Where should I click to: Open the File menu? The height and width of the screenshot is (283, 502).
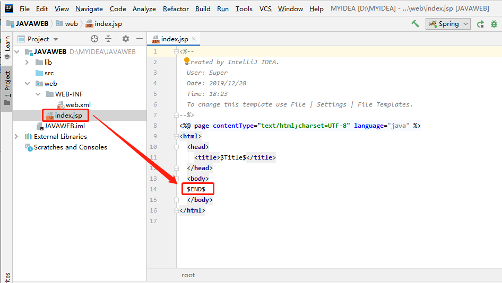coord(24,9)
